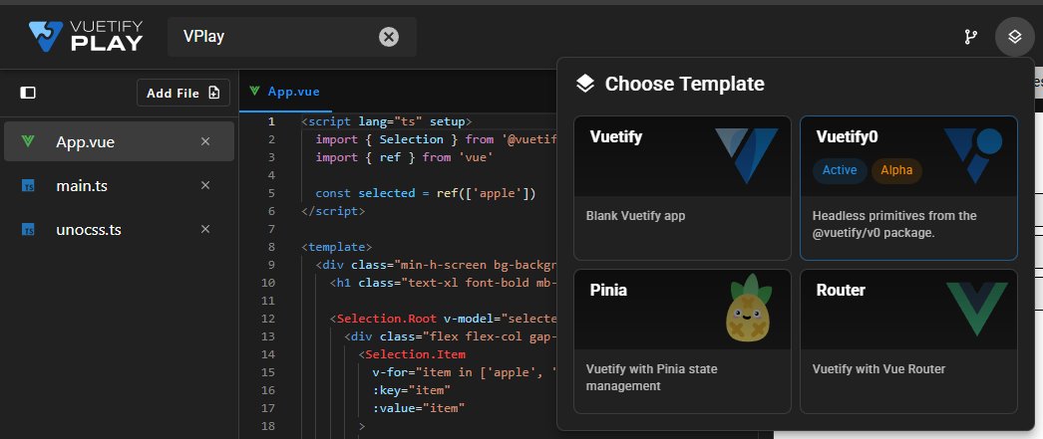
Task: Select the Router template card
Action: tap(908, 341)
